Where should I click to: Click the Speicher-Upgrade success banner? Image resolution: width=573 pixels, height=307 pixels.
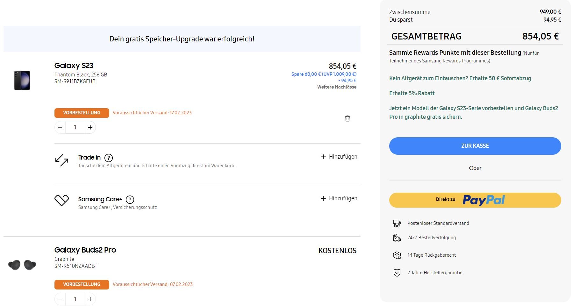(182, 39)
